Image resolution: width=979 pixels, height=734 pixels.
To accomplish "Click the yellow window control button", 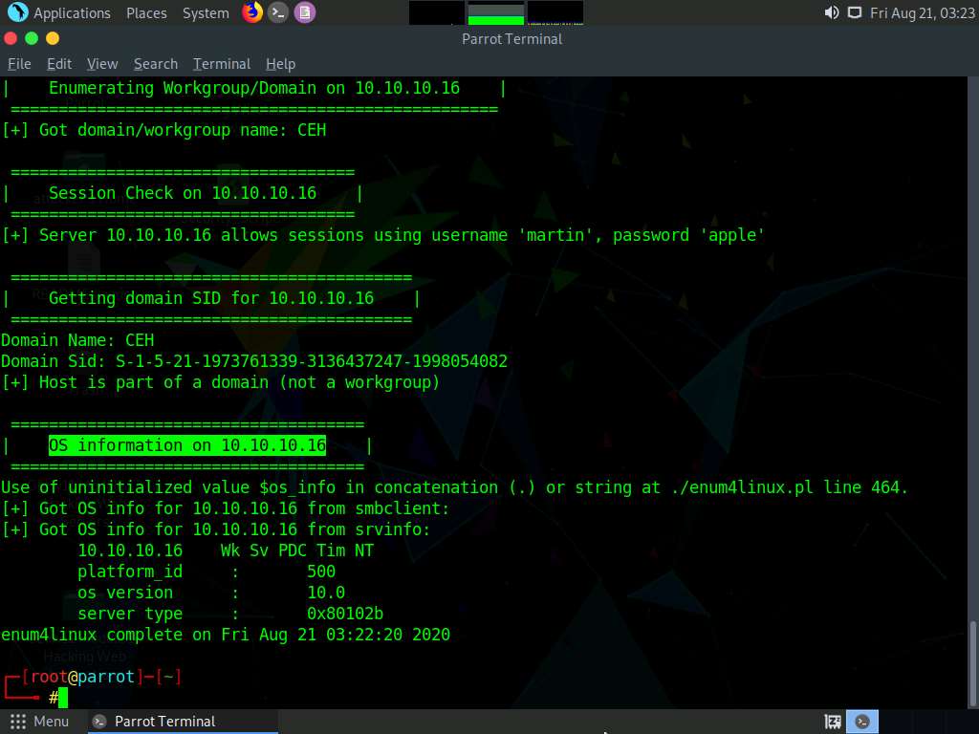I will (x=53, y=38).
